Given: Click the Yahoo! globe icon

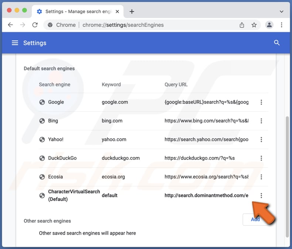Looking at the screenshot, I should click(42, 139).
